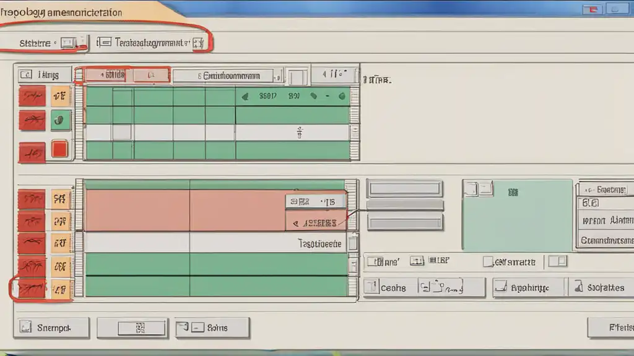Click the split-box icon right of 'GRl srratte'
Image resolution: width=634 pixels, height=356 pixels.
point(558,261)
